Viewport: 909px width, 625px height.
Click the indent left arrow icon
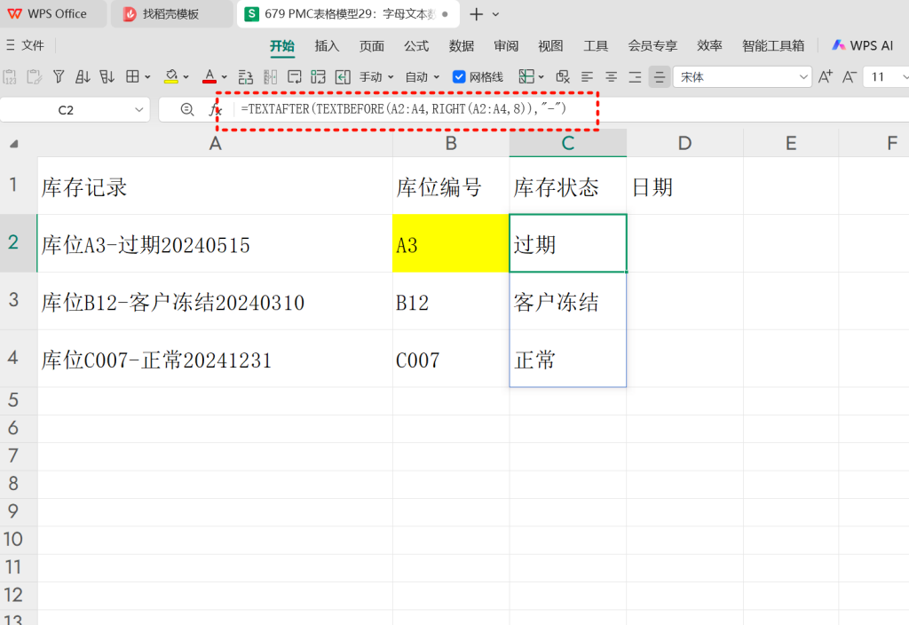coord(343,76)
